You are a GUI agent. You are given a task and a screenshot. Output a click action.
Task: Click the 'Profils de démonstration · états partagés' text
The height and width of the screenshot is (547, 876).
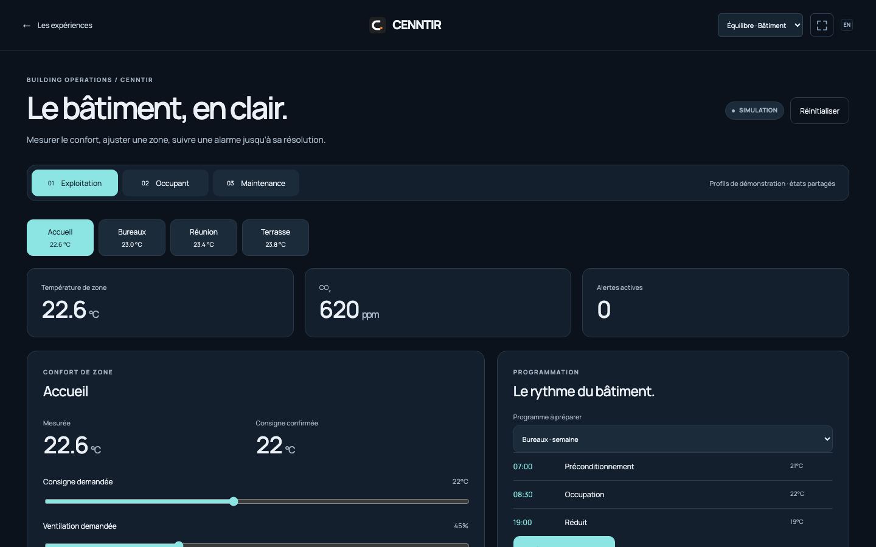pos(772,184)
